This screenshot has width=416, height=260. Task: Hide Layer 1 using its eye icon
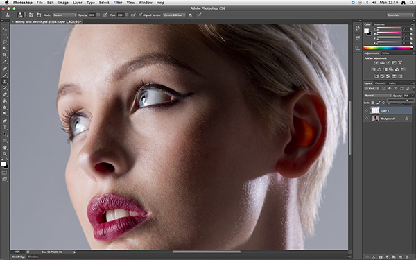tap(366, 110)
